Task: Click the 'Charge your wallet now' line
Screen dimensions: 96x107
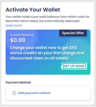Action: [43, 48]
